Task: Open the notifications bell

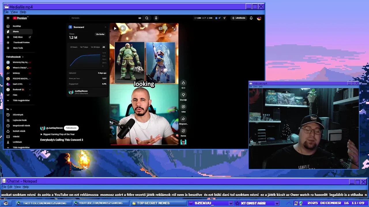Action: click(251, 18)
